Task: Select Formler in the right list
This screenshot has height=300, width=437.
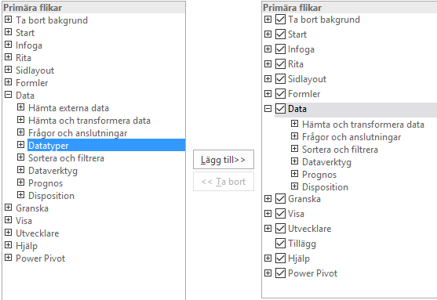Action: (x=304, y=94)
